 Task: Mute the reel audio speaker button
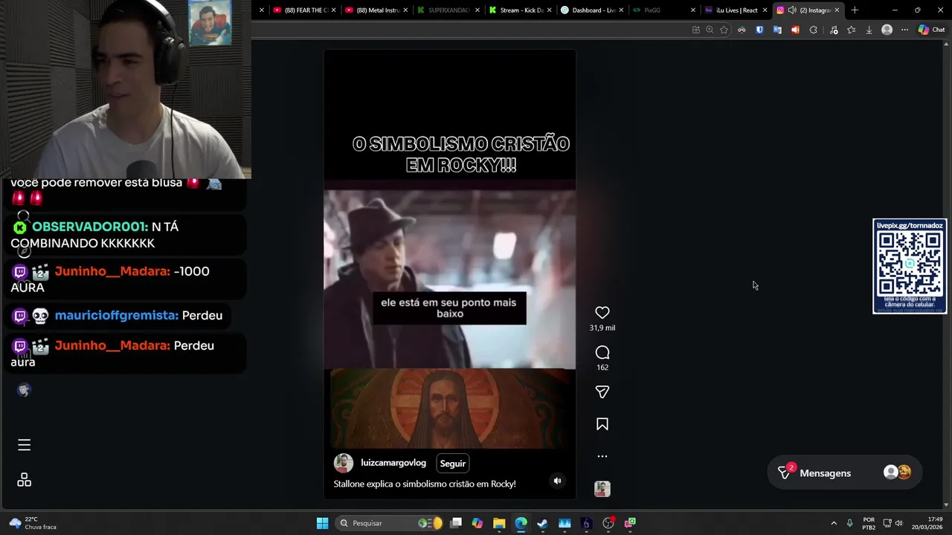557,481
